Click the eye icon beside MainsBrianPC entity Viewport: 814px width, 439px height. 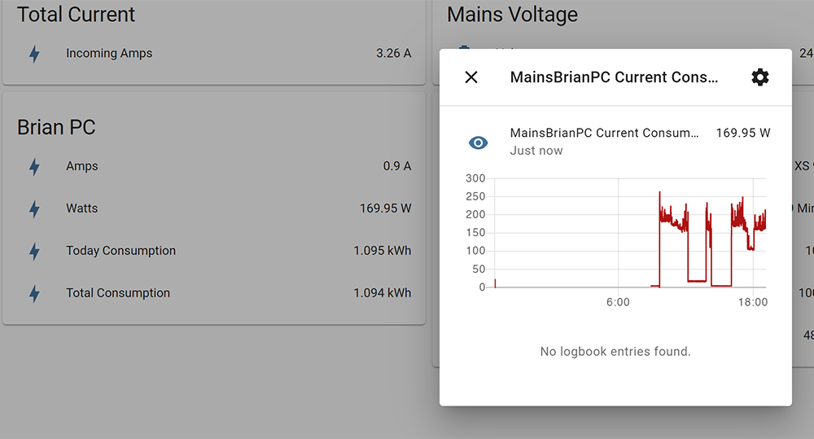(479, 143)
